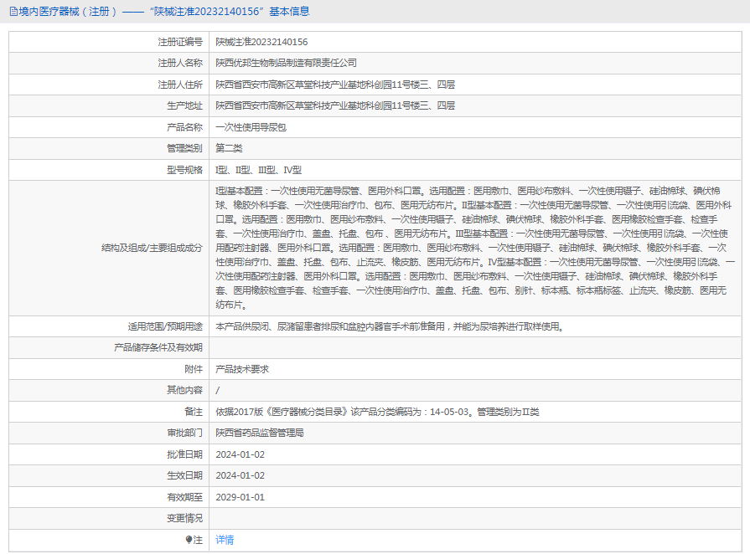Click registrant name 陕西优邦生物制品制造有限责任公司
750x554 pixels.
286,63
